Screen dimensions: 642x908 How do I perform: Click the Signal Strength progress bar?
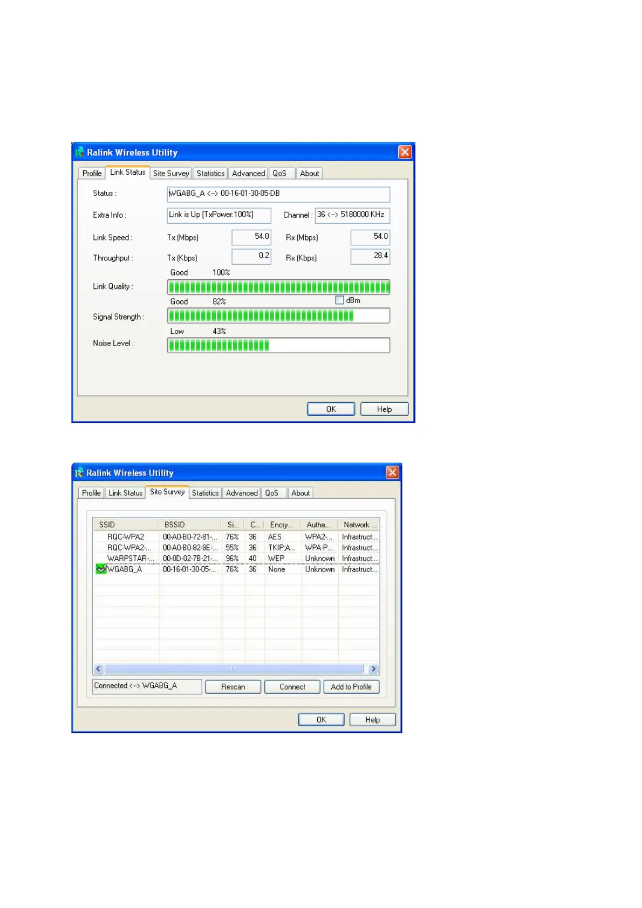pos(278,315)
